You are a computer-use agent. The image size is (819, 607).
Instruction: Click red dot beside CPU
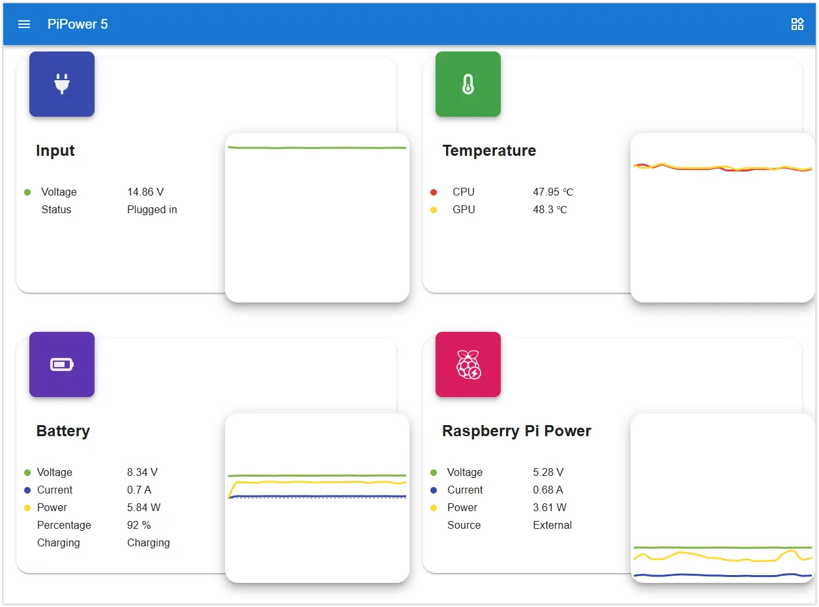(434, 192)
